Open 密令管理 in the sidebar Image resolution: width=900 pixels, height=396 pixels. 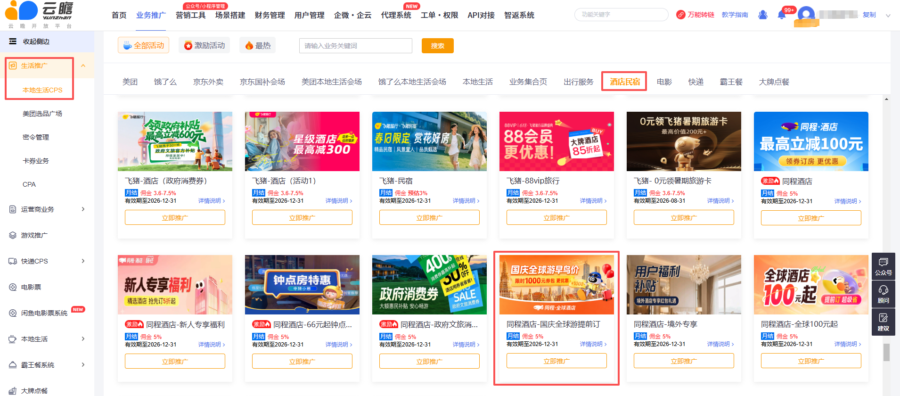point(36,137)
